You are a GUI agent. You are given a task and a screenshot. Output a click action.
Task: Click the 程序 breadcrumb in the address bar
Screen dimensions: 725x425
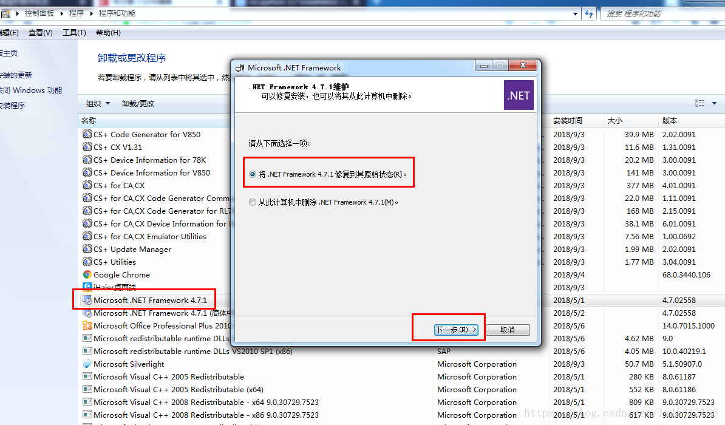(x=77, y=13)
